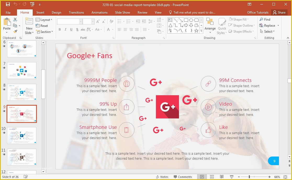Image resolution: width=292 pixels, height=180 pixels.
Task: Click the zoom out minus button
Action: (x=239, y=177)
